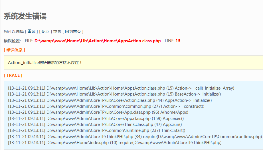The image size is (263, 150).
Task: Click the trace line with App::exec()
Action: pos(96,119)
